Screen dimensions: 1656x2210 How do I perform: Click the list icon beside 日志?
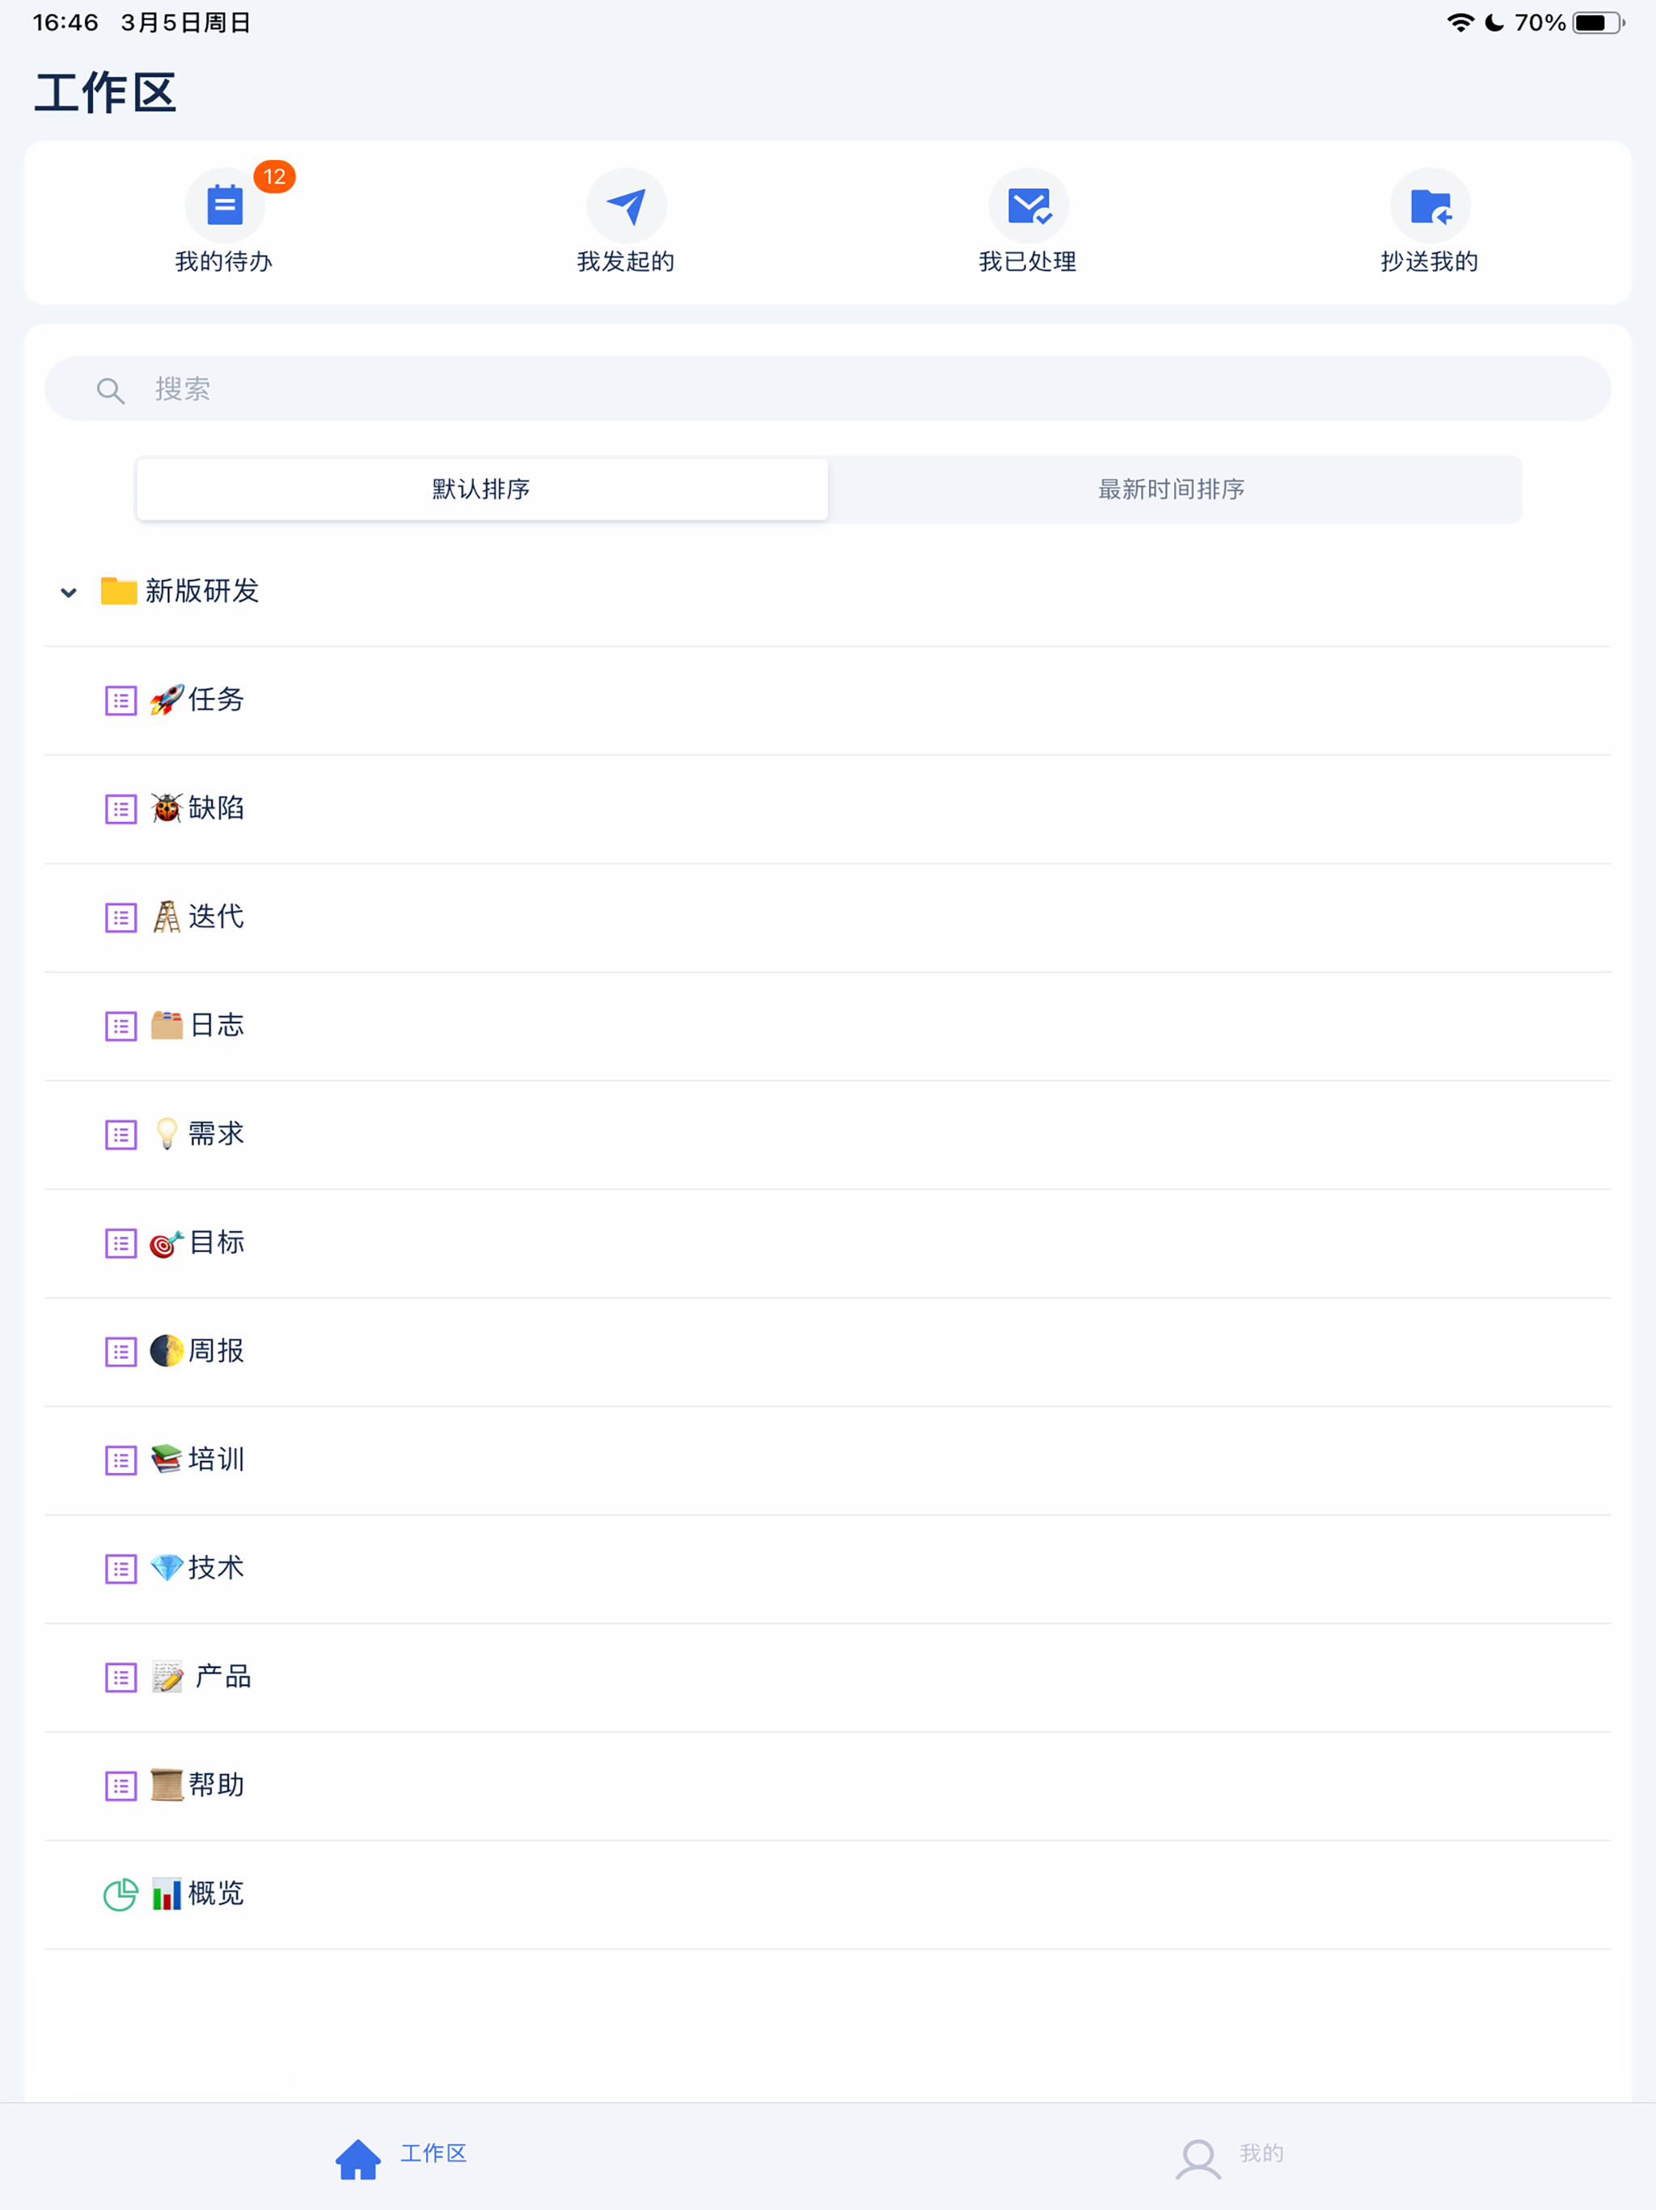point(120,1026)
